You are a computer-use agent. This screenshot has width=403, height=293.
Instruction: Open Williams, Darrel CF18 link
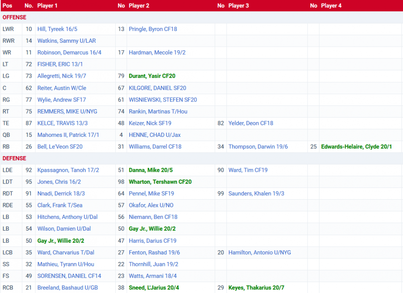pyautogui.click(x=155, y=147)
